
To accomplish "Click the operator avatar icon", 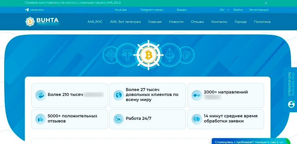I will (x=291, y=104).
